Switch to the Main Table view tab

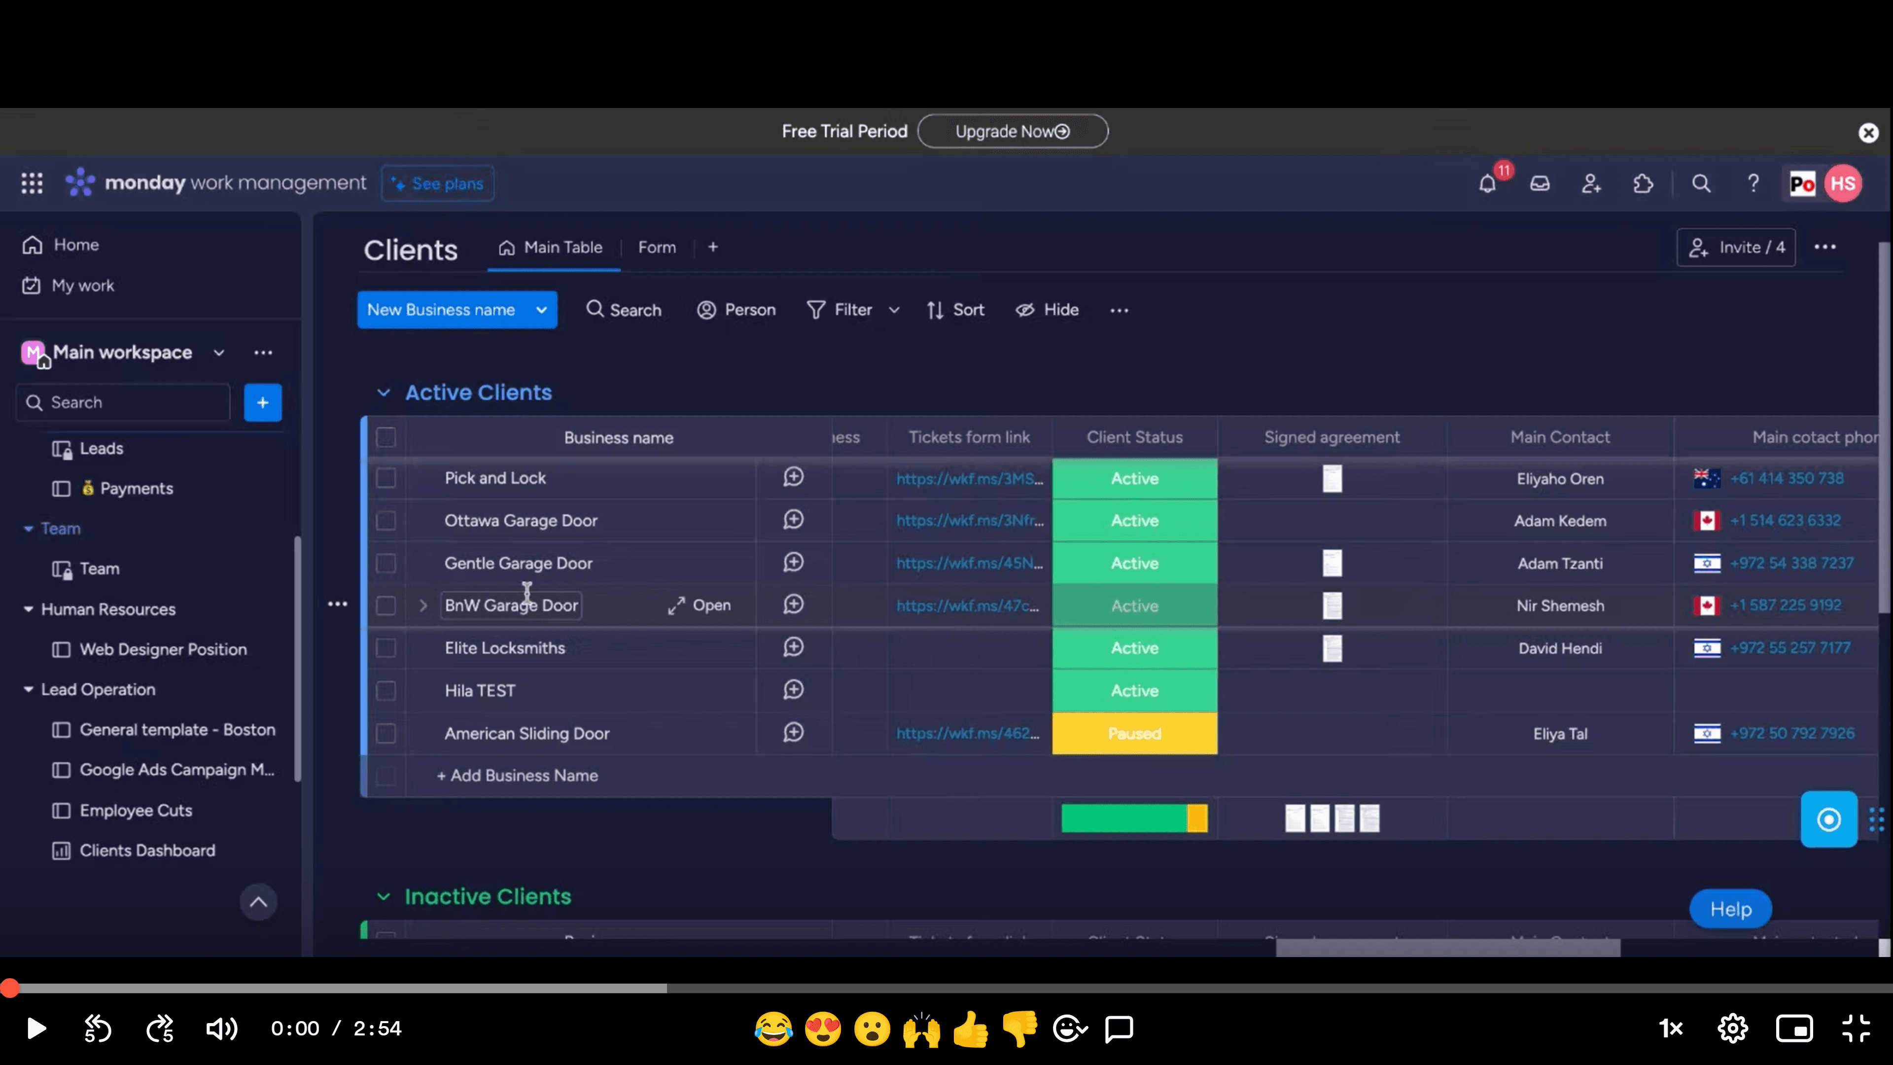(551, 248)
